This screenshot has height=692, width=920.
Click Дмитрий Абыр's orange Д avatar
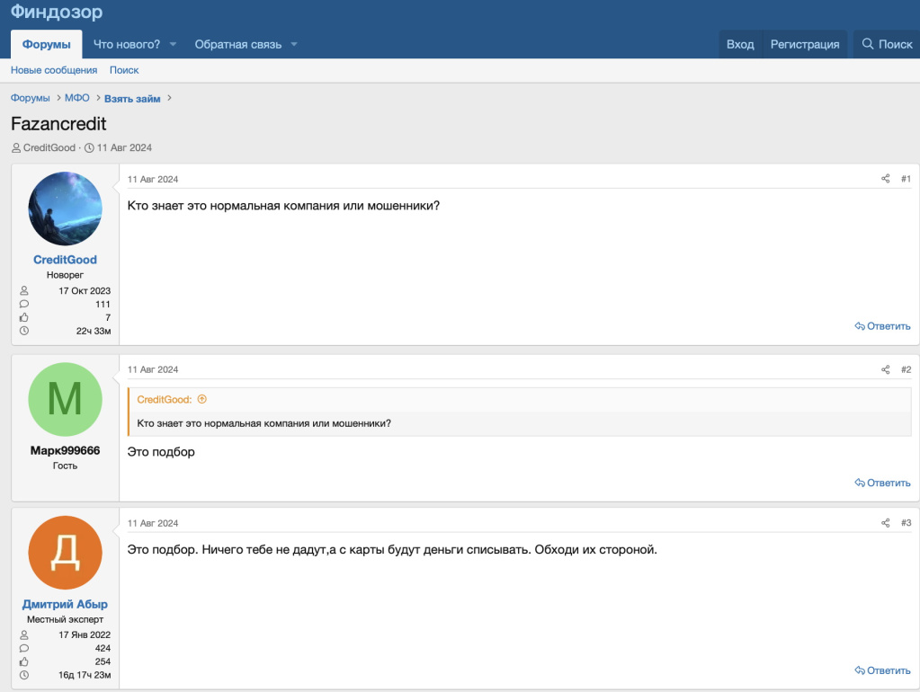coord(65,553)
